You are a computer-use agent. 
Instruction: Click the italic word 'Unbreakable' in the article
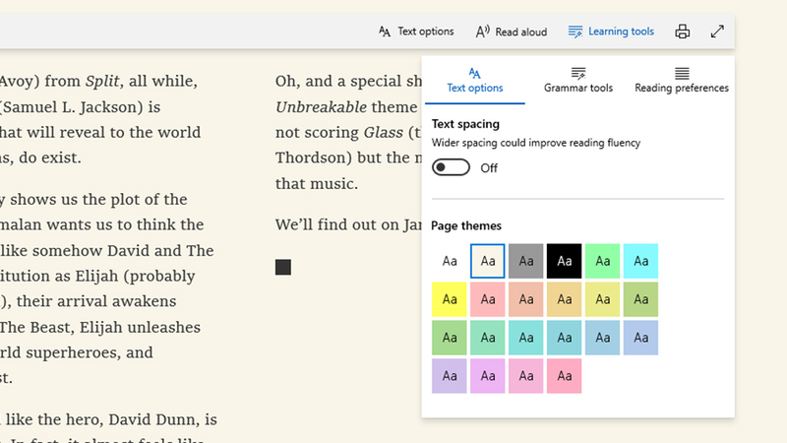pyautogui.click(x=321, y=107)
